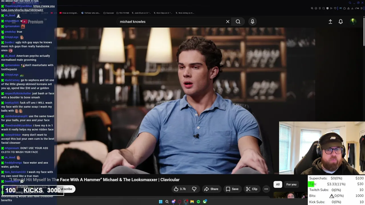
Task: Open the browser AI assistant icon
Action: 357,8
